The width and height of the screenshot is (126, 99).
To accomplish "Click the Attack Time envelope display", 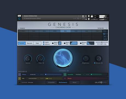I will pos(74,43).
